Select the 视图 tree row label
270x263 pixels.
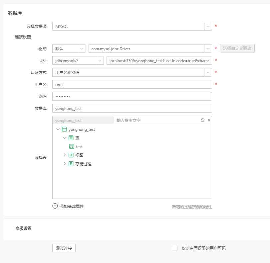79,155
